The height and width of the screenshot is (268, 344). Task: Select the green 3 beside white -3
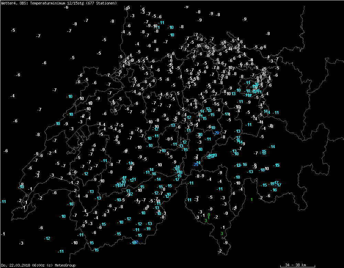tap(206, 220)
